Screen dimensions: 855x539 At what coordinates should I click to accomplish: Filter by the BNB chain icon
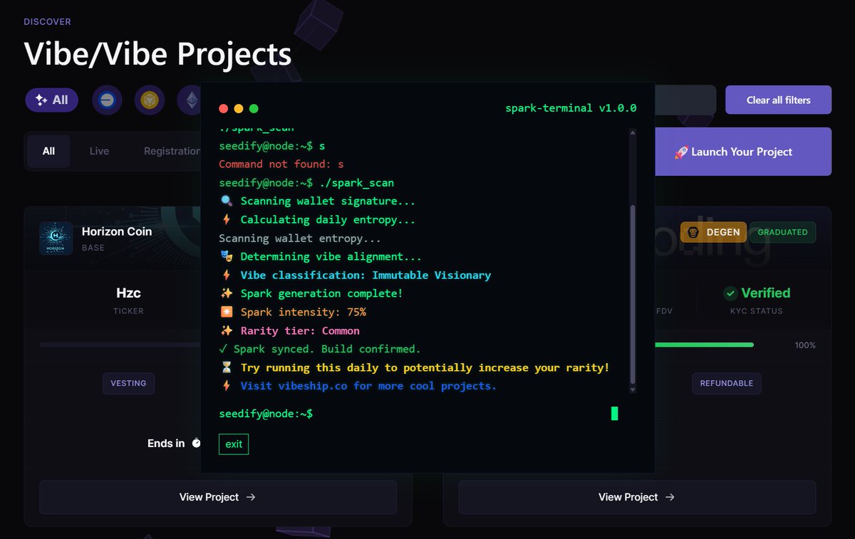pos(150,100)
